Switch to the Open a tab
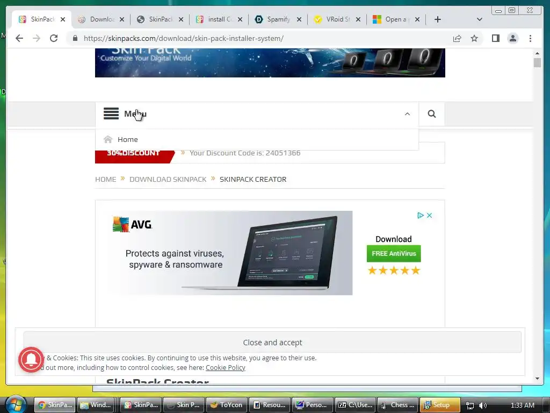Viewport: 550px width, 413px height. coord(396,19)
